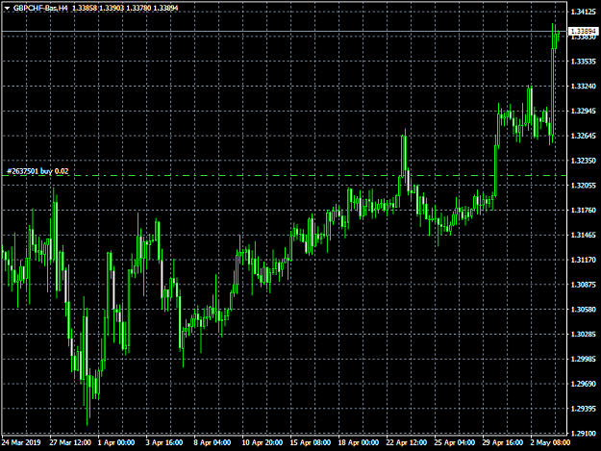The width and height of the screenshot is (601, 451).
Task: Click the 1.30580 price axis label
Action: [584, 310]
